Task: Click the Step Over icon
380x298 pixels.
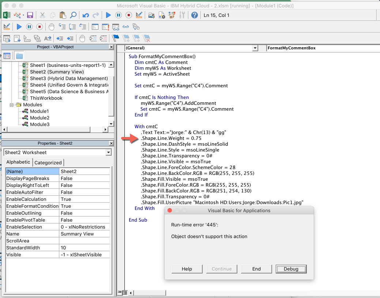Action: coord(72,27)
